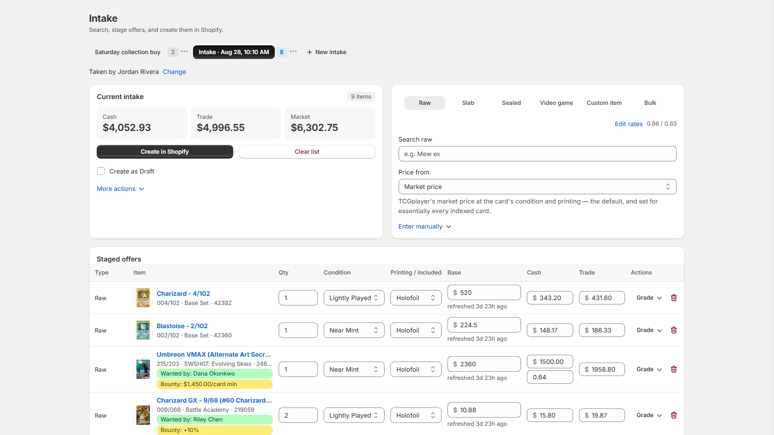Switch to the Sealed tab
The image size is (774, 435).
point(511,103)
